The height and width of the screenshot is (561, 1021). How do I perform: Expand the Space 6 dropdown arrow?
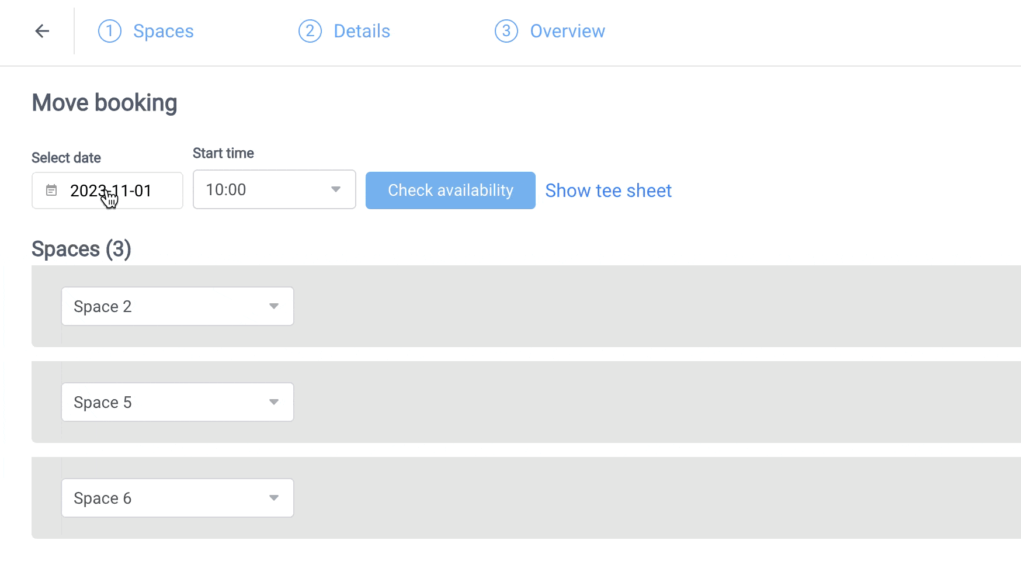pyautogui.click(x=274, y=498)
